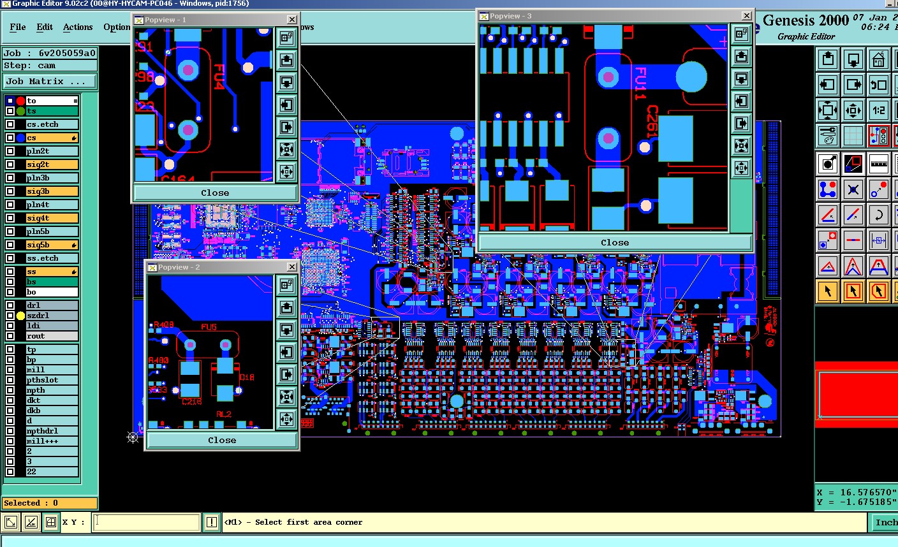This screenshot has height=547, width=898.
Task: Open the Job Matrix selector
Action: (x=50, y=82)
